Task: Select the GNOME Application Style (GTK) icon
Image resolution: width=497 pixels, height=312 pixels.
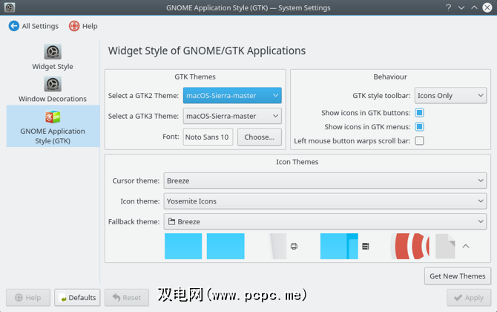Action: [53, 117]
